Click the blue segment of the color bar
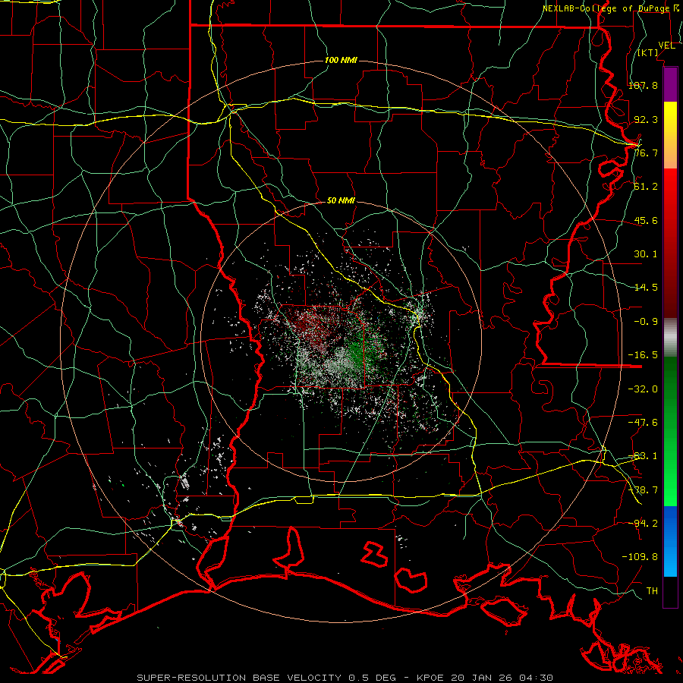 (670, 541)
